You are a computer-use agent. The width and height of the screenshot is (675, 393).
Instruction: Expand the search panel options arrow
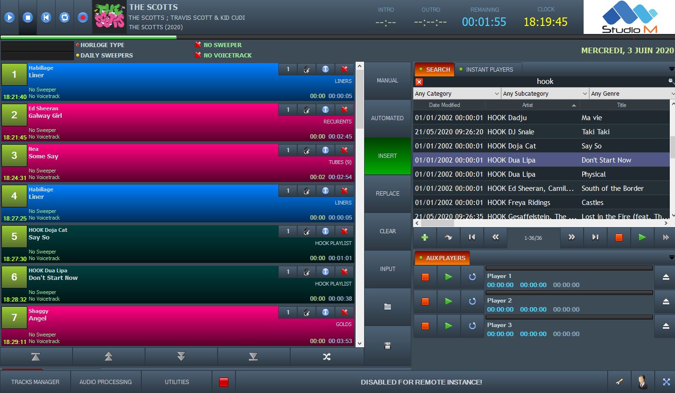(671, 69)
